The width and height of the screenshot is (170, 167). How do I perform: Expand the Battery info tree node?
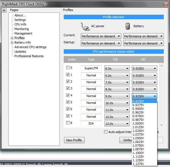coord(12,42)
